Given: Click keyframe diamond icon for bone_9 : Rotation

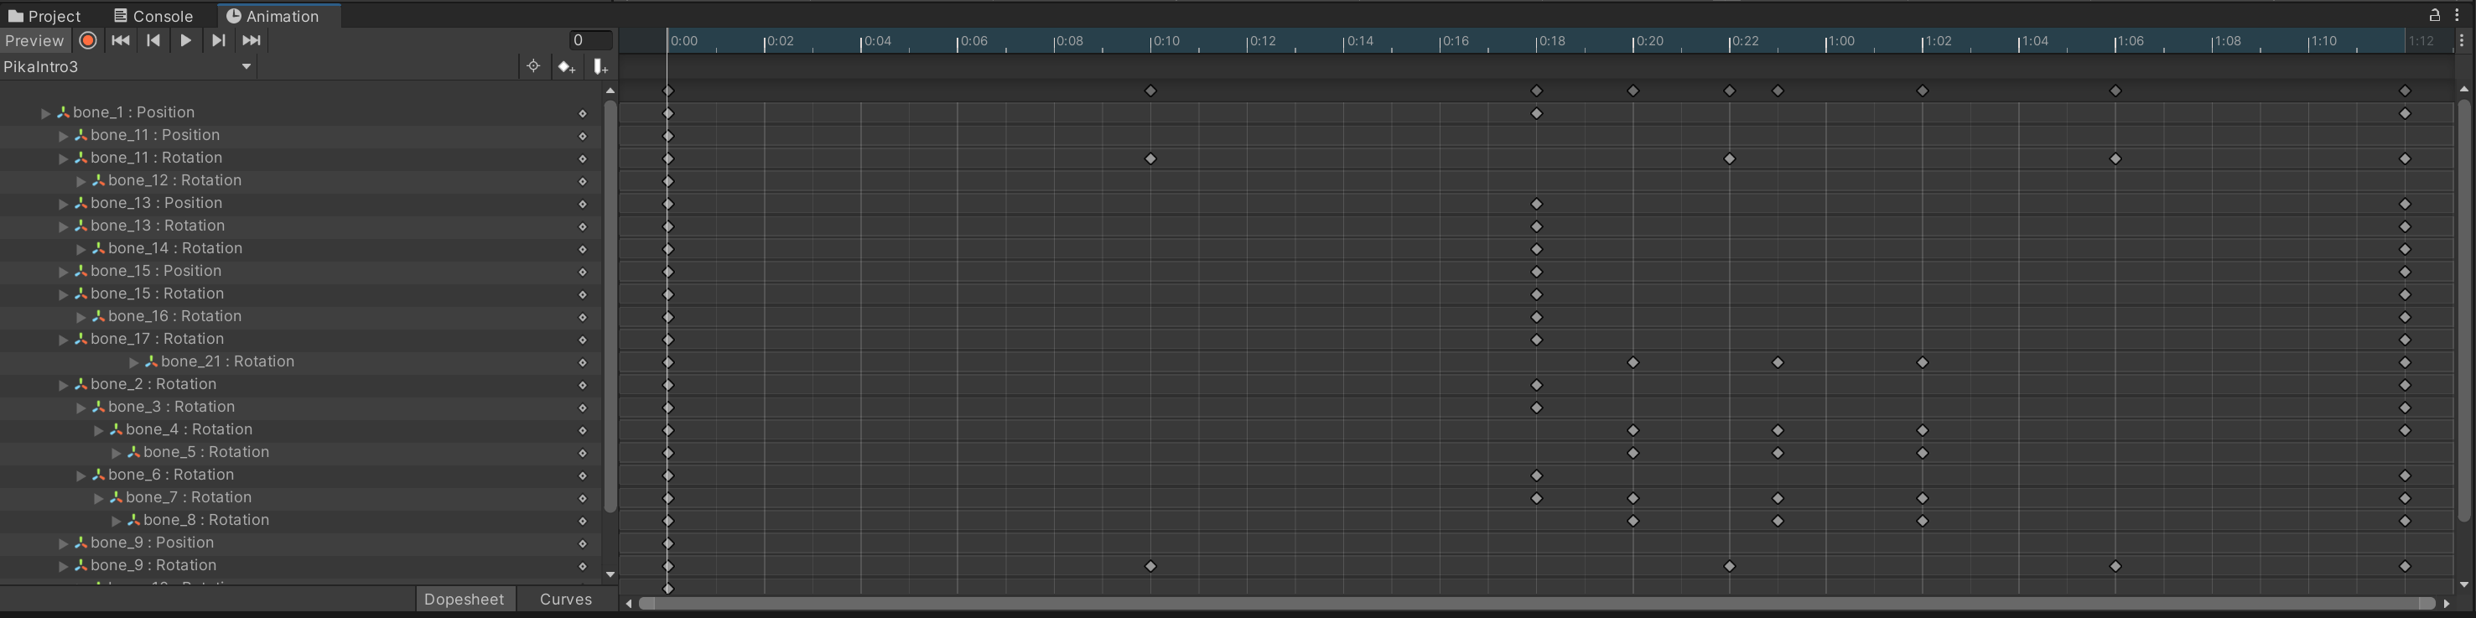Looking at the screenshot, I should 583,566.
